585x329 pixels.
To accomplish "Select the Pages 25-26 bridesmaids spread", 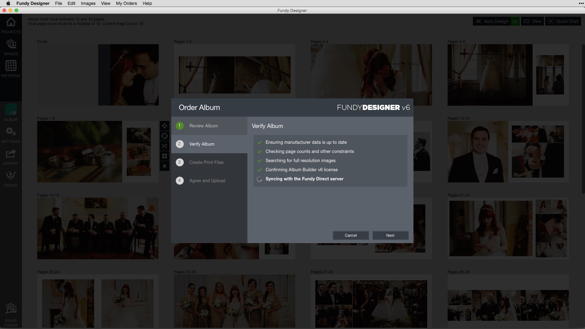I will 235,301.
